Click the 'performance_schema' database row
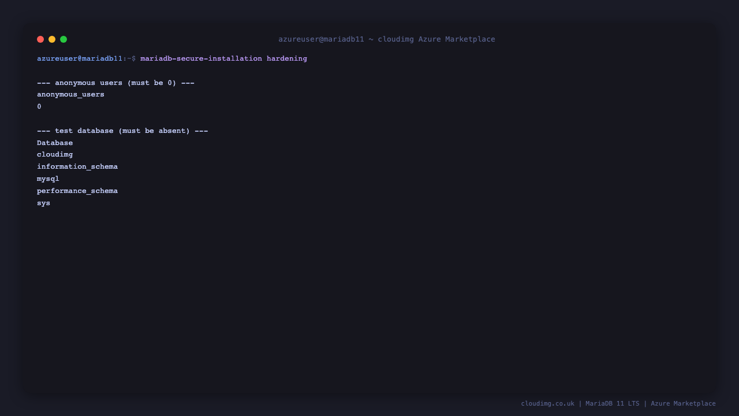The width and height of the screenshot is (739, 416). point(77,191)
